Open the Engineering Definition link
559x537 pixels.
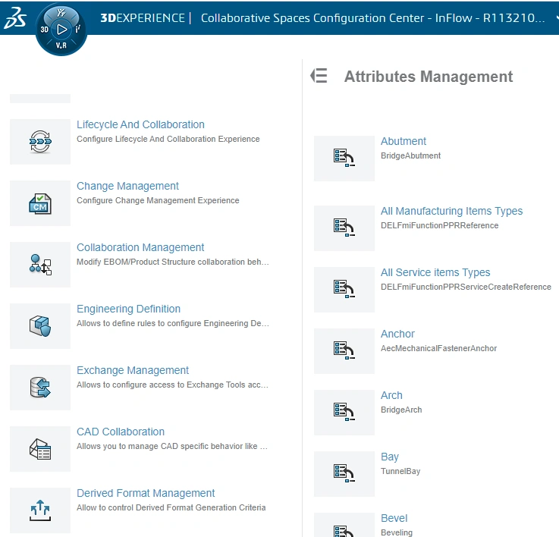(128, 309)
